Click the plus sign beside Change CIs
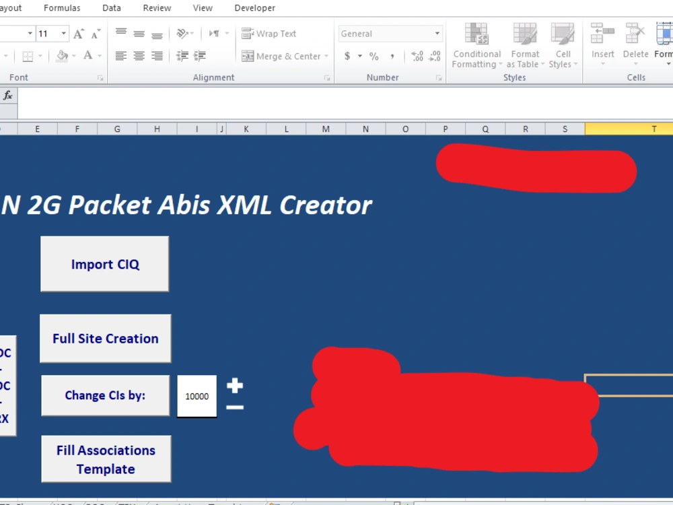Image resolution: width=673 pixels, height=505 pixels. [235, 386]
